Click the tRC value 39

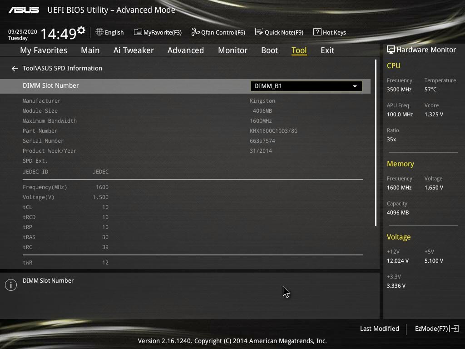click(105, 247)
